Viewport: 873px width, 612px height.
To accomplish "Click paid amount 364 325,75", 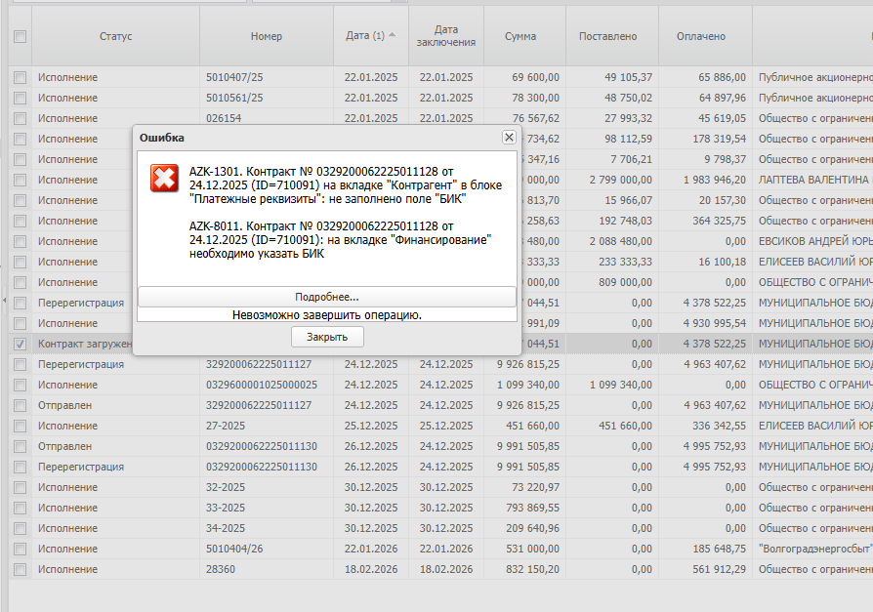I will (705, 221).
